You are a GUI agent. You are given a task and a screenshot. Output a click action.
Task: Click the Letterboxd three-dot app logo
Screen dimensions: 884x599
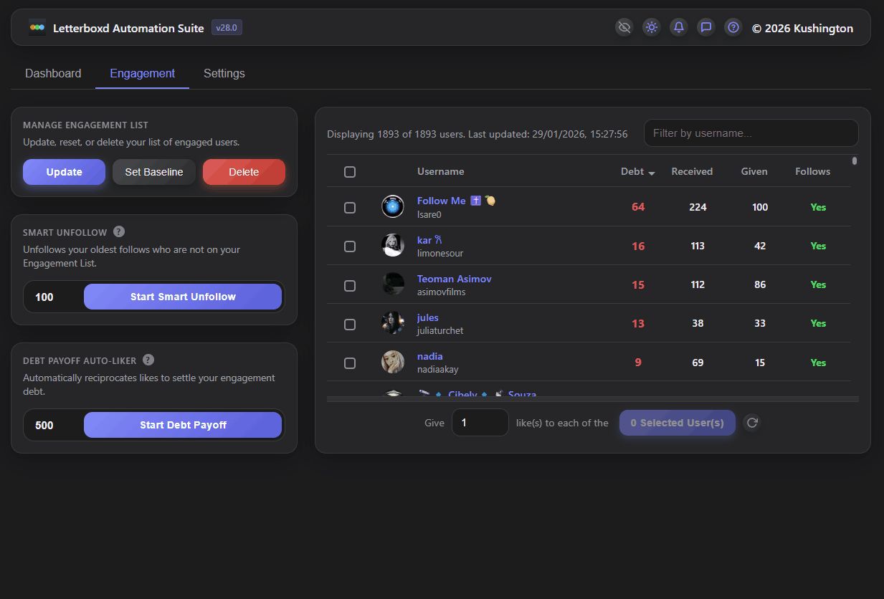[x=37, y=28]
